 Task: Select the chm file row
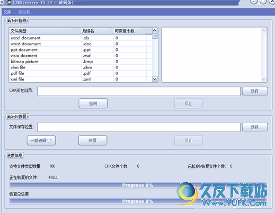(x=81, y=67)
